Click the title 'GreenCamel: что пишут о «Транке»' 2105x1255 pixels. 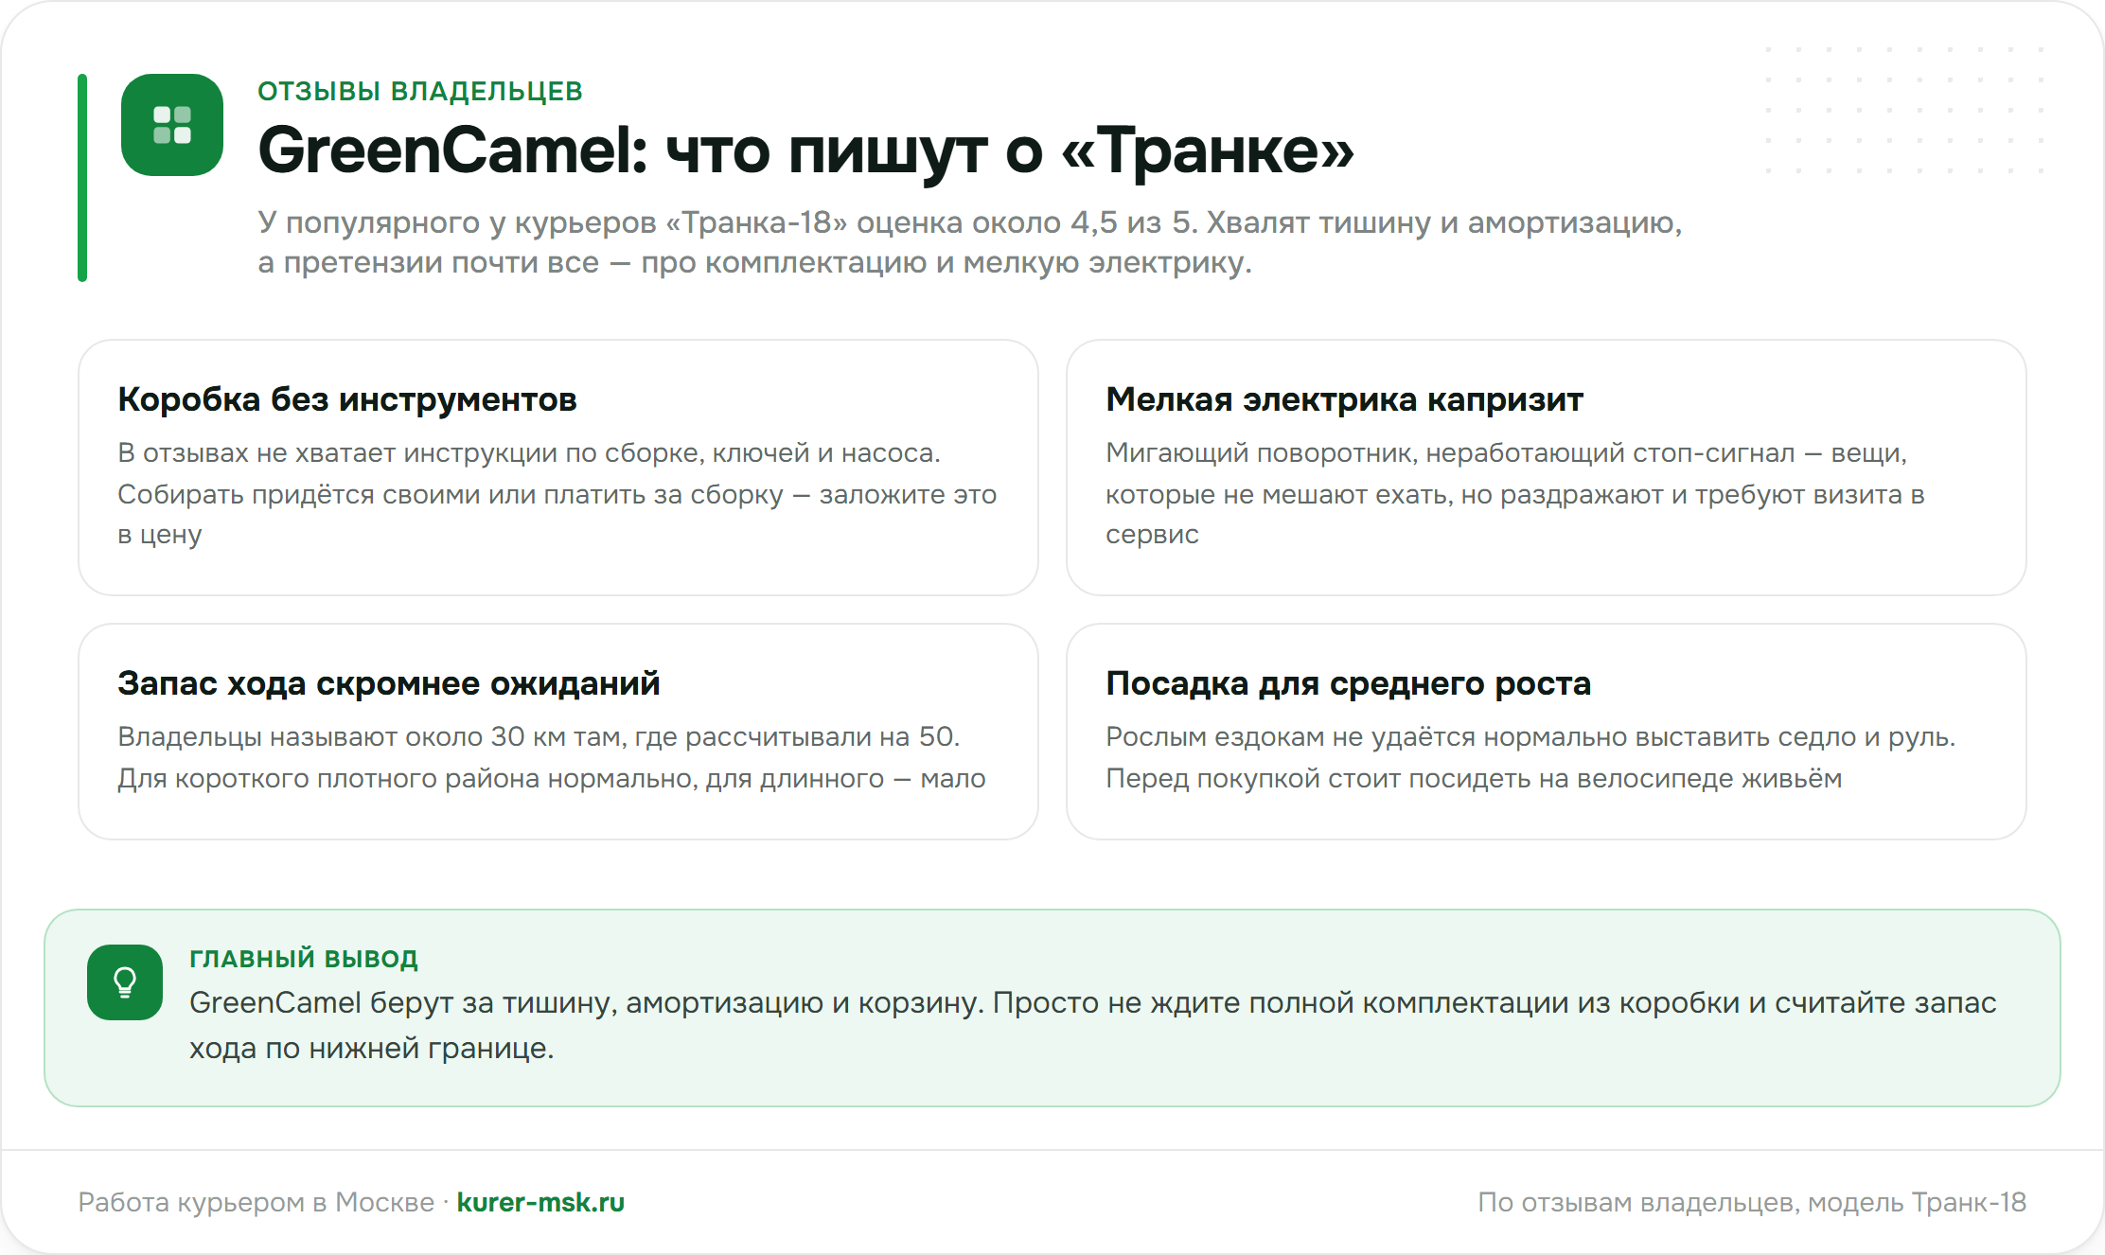pos(805,150)
